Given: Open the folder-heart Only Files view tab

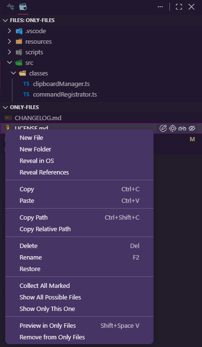Looking at the screenshot, I should point(23,7).
